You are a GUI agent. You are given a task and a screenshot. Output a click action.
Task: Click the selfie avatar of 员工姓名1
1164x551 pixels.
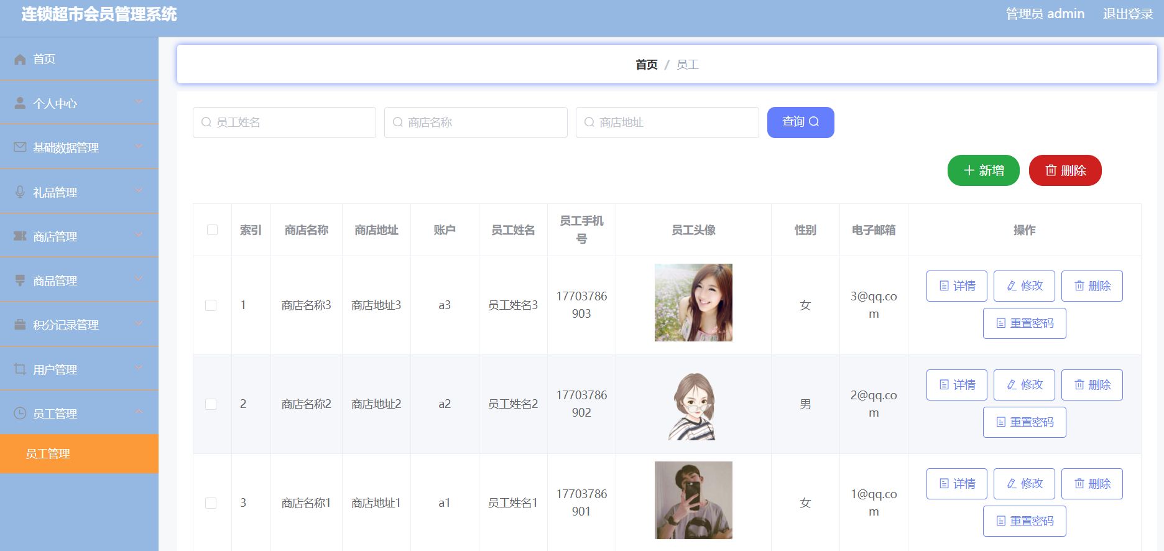coord(693,500)
